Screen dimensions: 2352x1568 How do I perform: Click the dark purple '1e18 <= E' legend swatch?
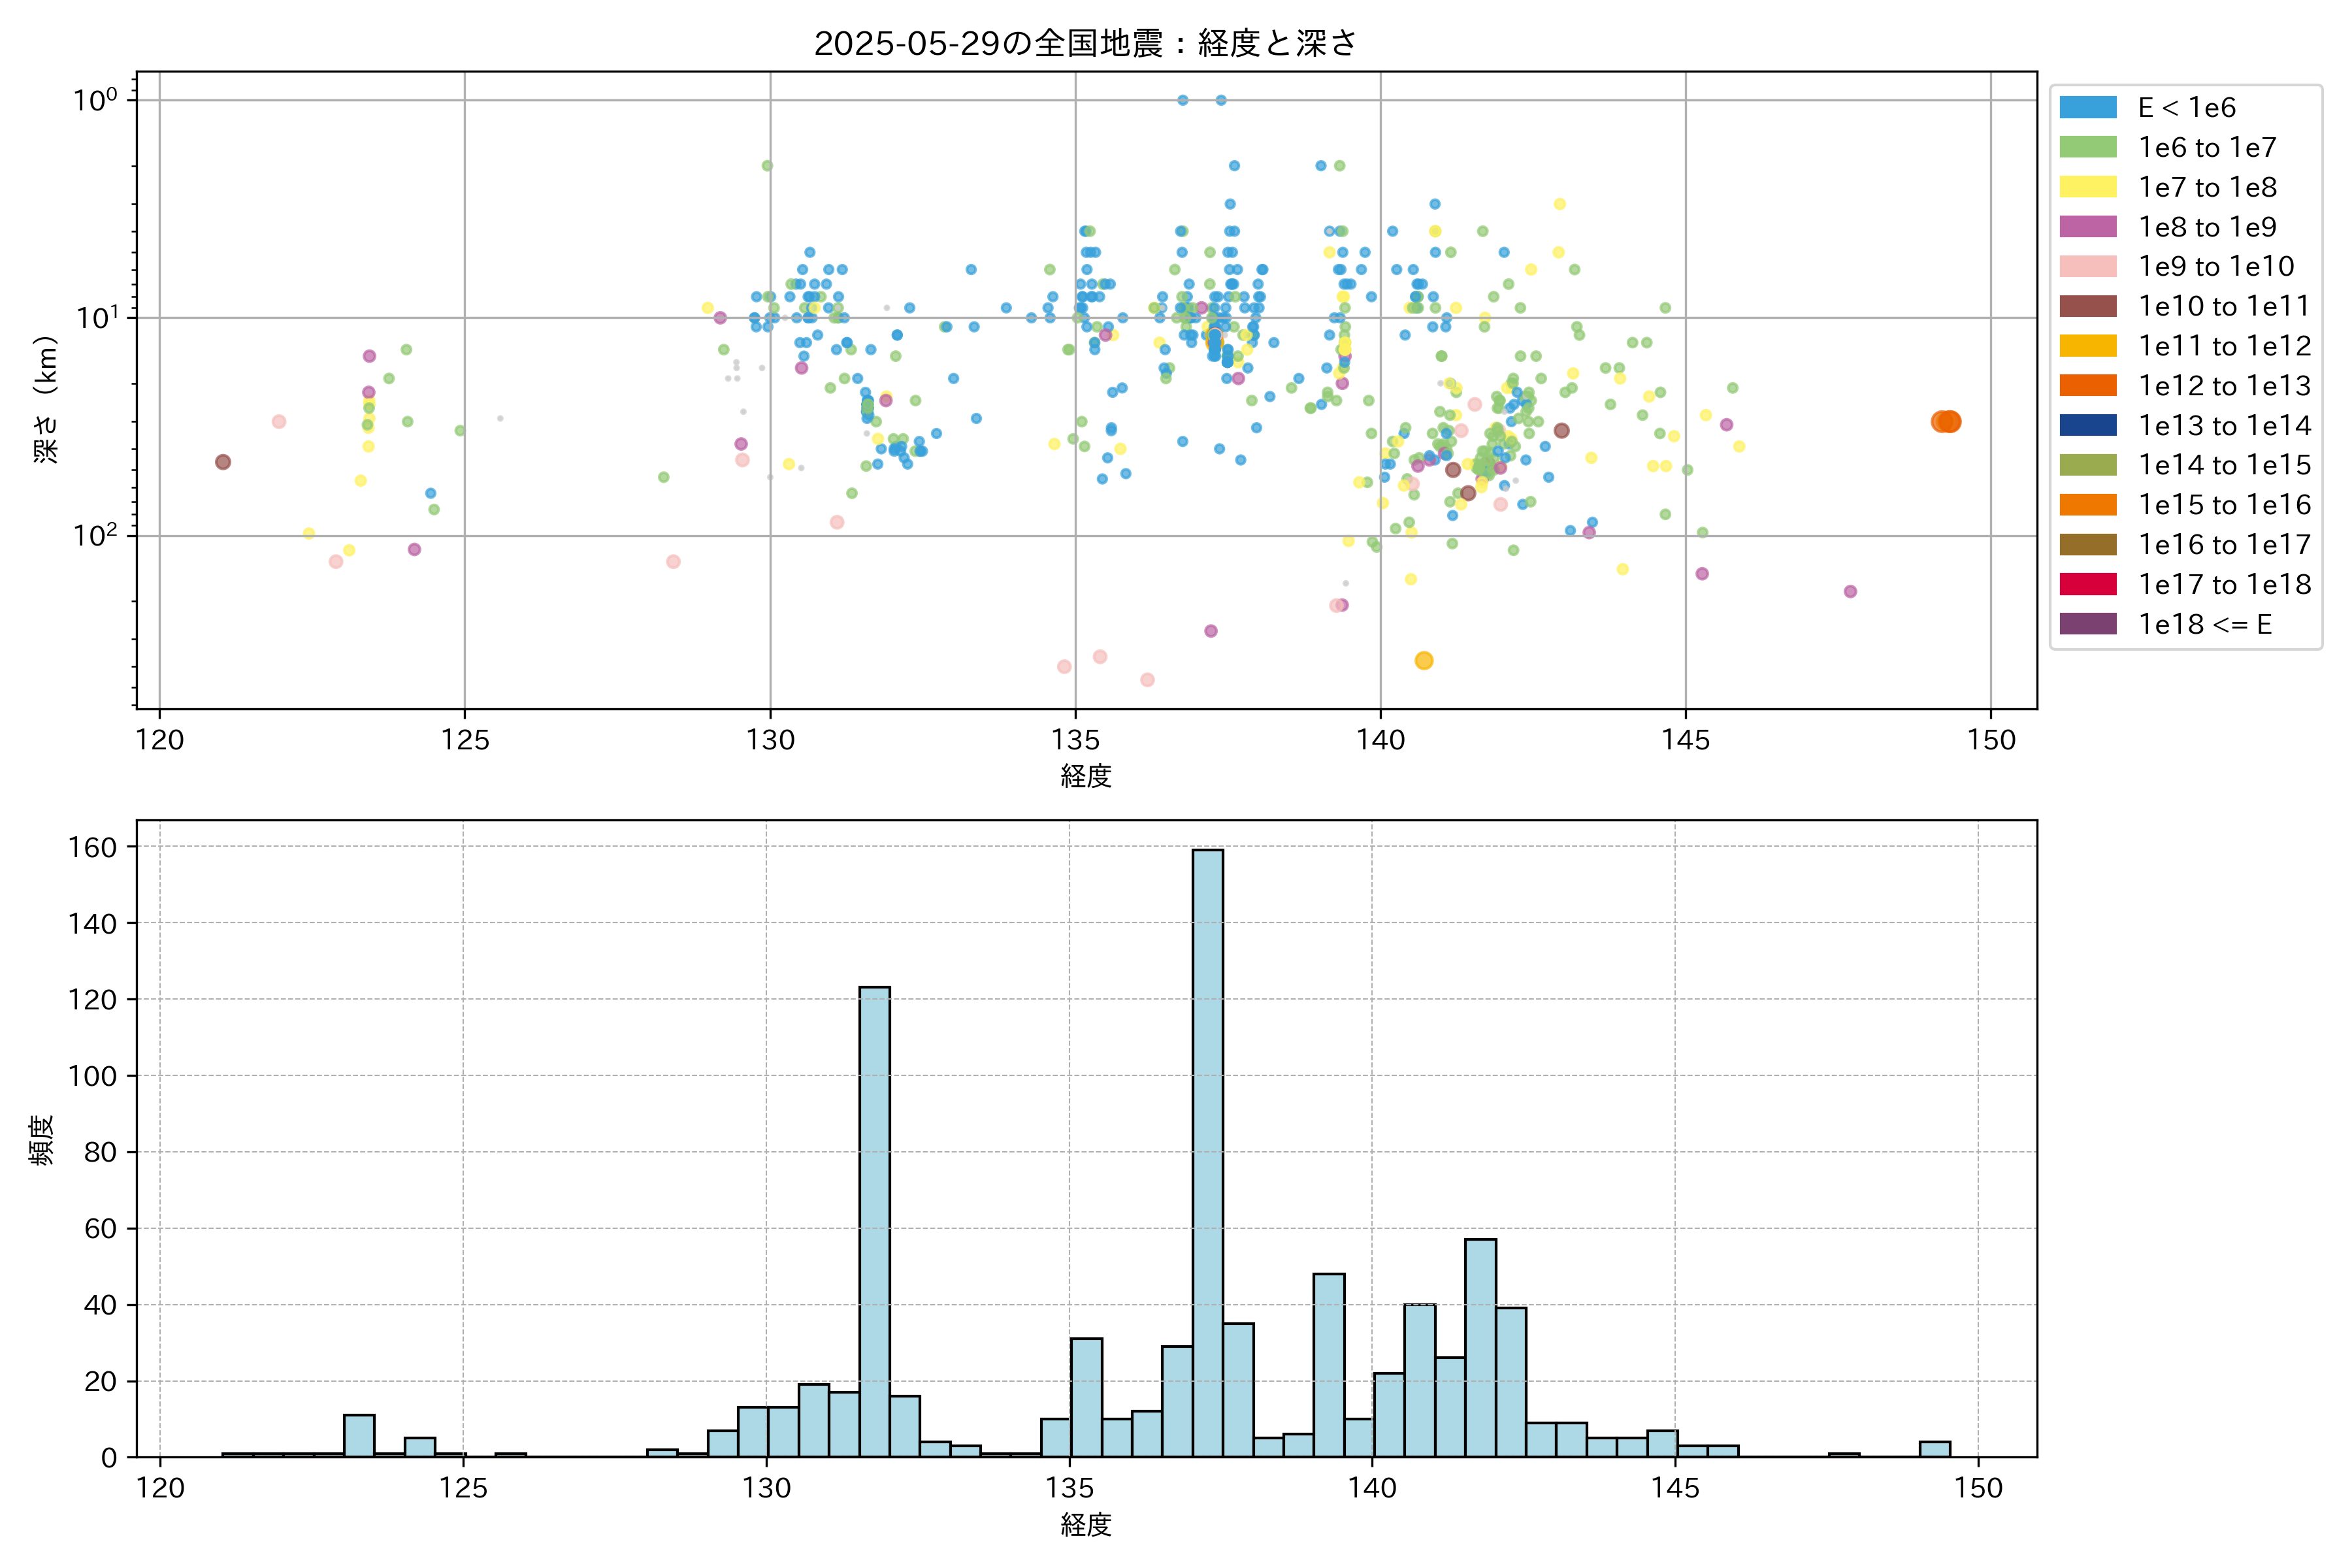coord(2087,624)
